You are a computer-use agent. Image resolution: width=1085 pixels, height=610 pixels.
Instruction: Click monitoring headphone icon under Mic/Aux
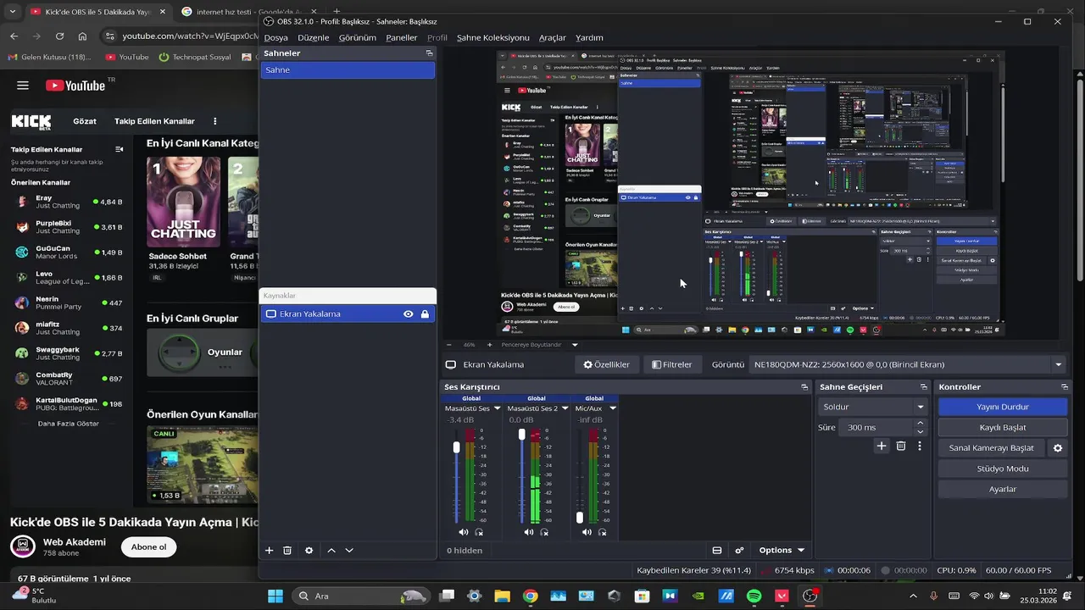pyautogui.click(x=603, y=532)
